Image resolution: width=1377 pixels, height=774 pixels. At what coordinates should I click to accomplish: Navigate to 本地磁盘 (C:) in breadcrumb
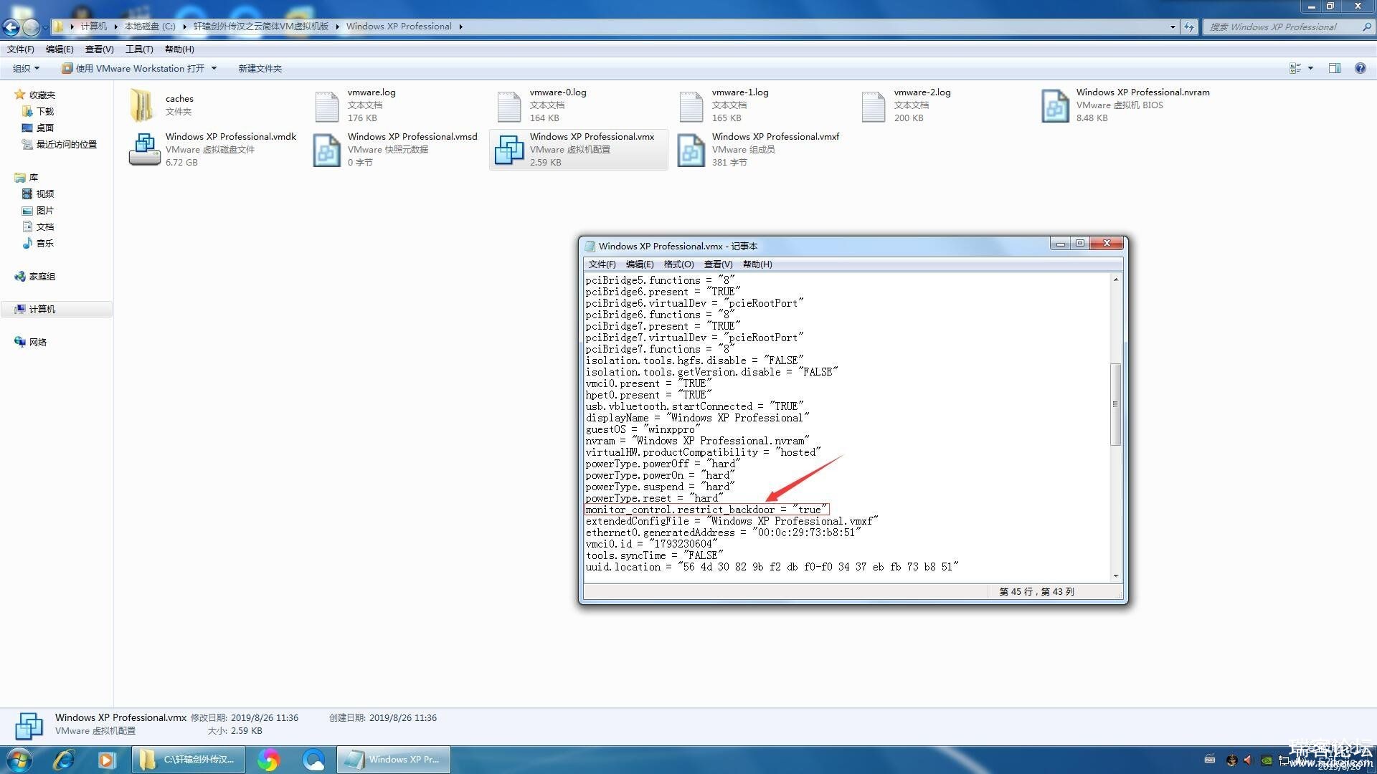click(x=150, y=27)
